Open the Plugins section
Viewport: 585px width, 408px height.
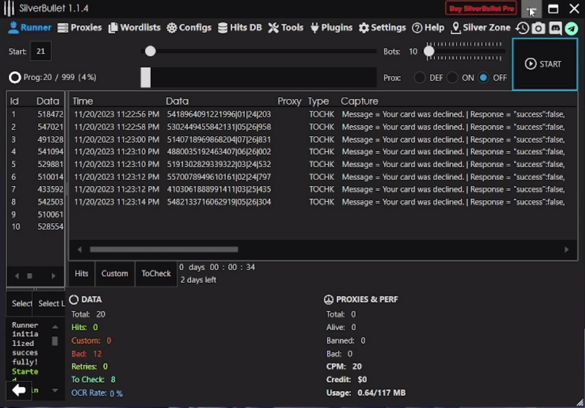[331, 27]
